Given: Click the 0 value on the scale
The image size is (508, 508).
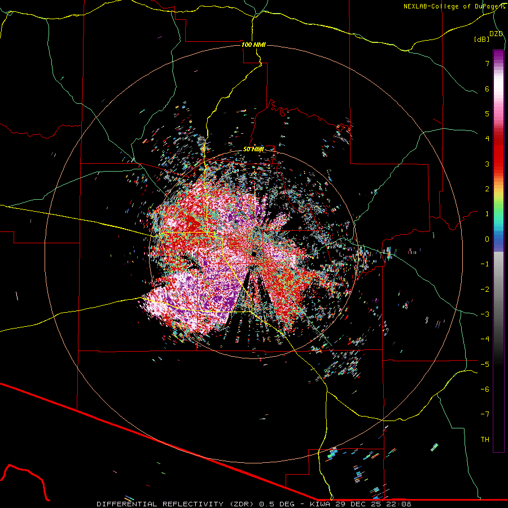Looking at the screenshot, I should coord(487,239).
